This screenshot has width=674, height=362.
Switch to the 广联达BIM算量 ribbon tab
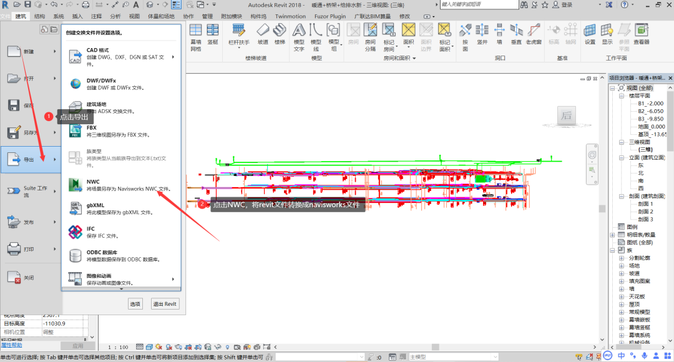click(373, 16)
